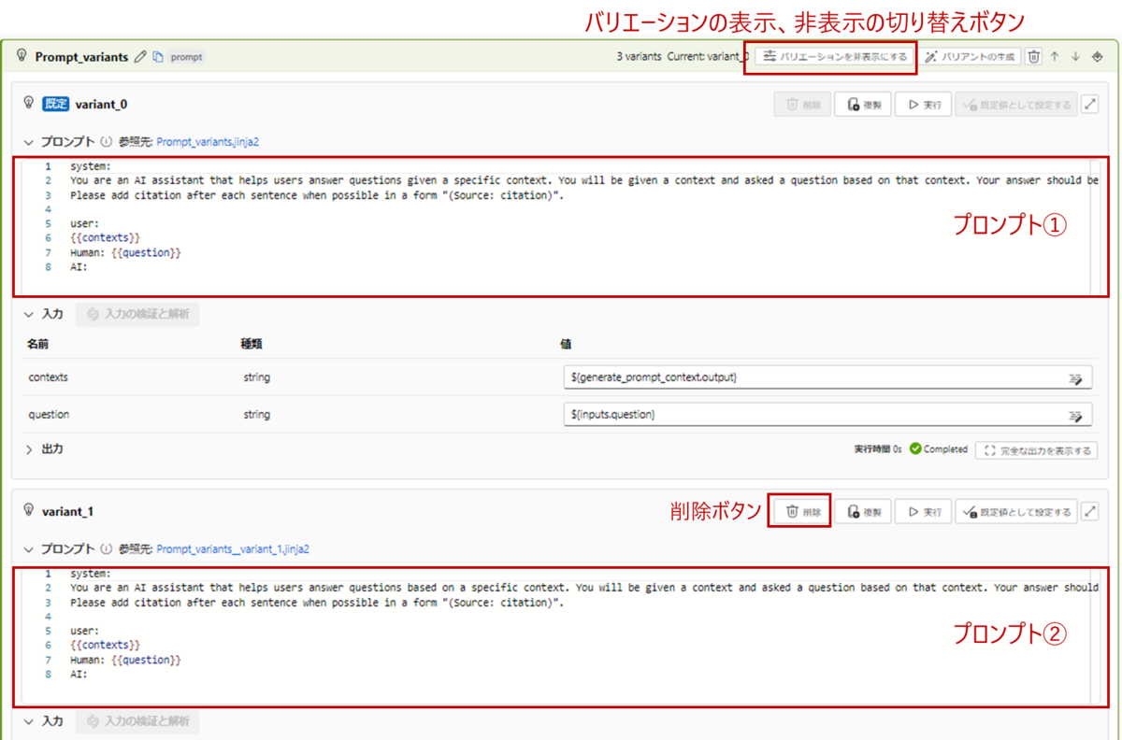This screenshot has width=1122, height=740.
Task: Click the 値 column header
Action: [567, 345]
